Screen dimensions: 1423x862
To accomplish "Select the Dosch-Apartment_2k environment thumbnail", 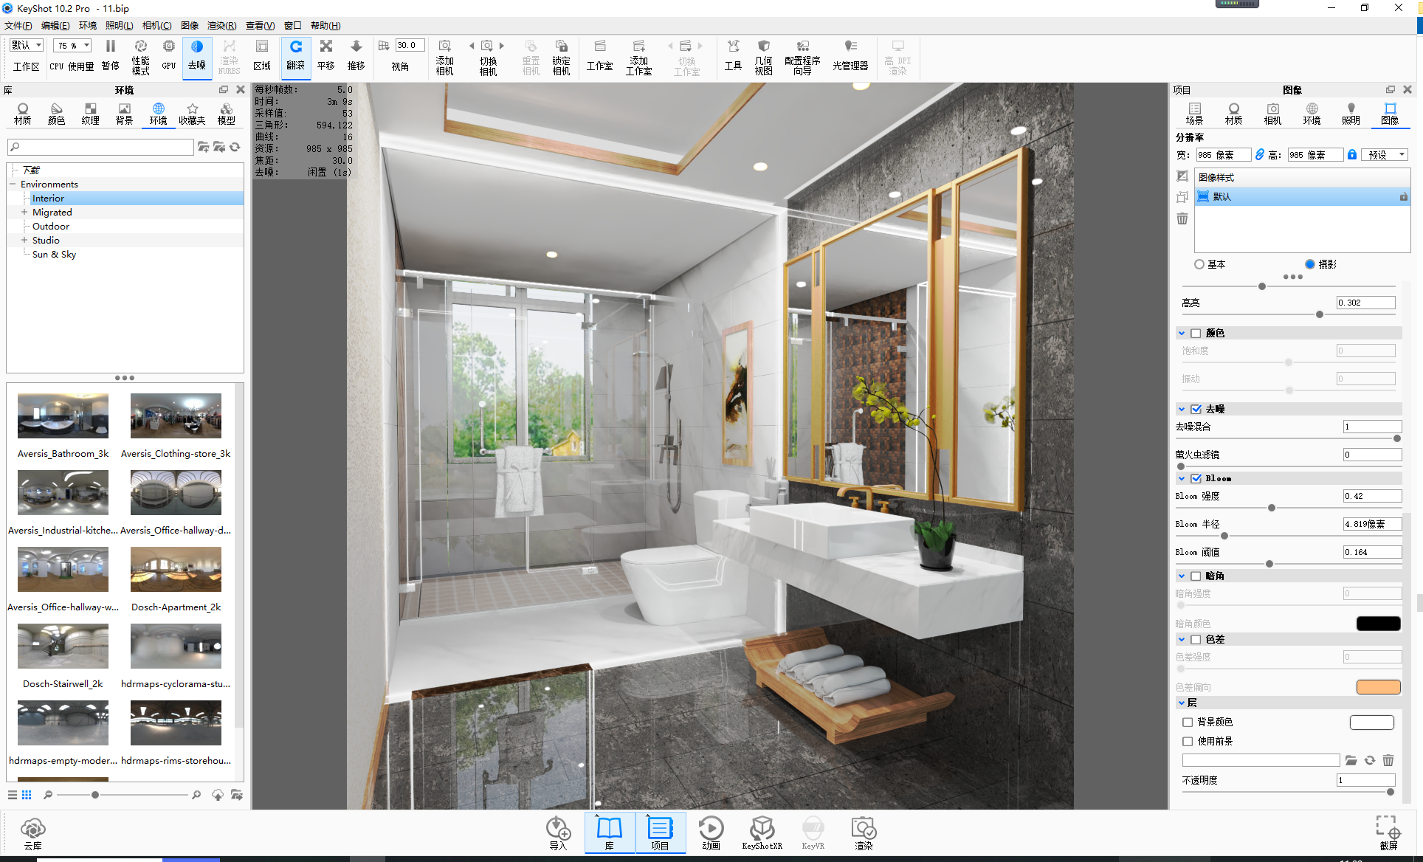I will pyautogui.click(x=176, y=570).
